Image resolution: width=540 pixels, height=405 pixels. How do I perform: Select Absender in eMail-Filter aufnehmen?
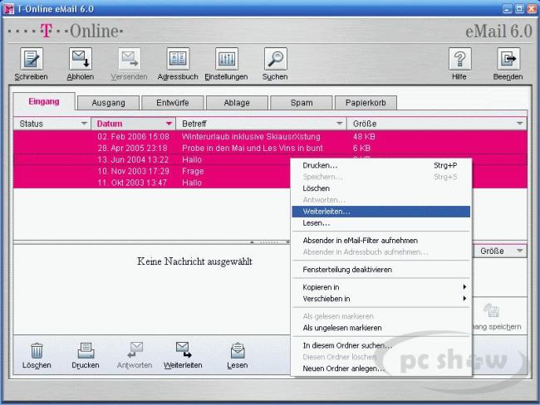tap(380, 241)
